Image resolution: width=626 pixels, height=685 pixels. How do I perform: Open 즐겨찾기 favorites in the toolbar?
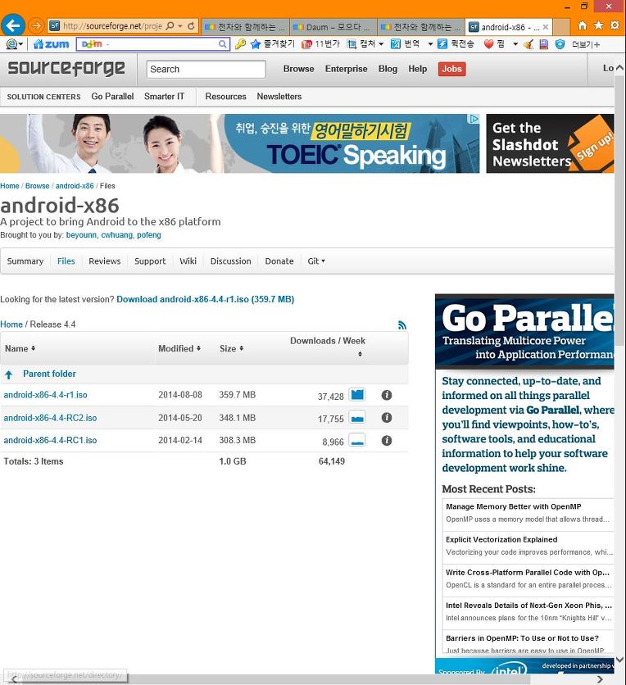click(x=273, y=44)
